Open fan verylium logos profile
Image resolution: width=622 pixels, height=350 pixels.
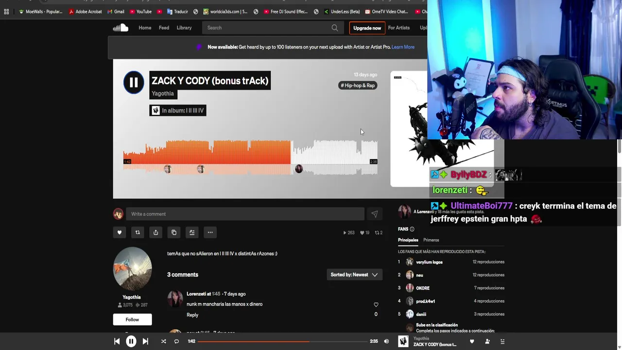pos(429,262)
